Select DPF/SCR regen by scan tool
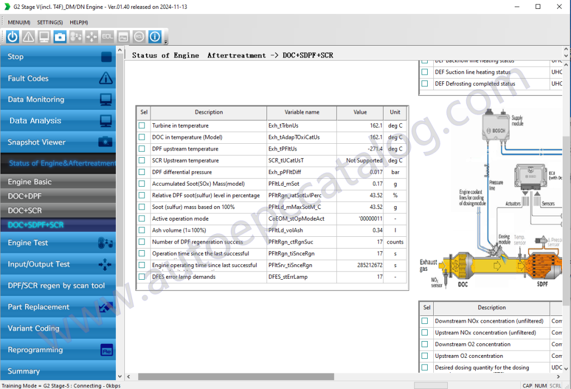571x389 pixels. click(x=56, y=285)
